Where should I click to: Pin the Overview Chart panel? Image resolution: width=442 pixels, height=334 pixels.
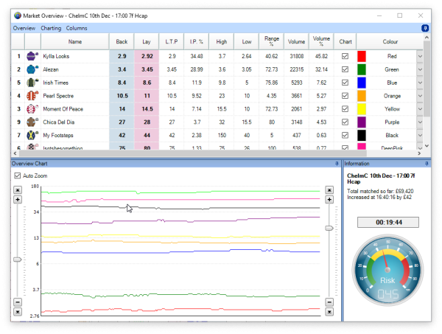[x=336, y=163]
